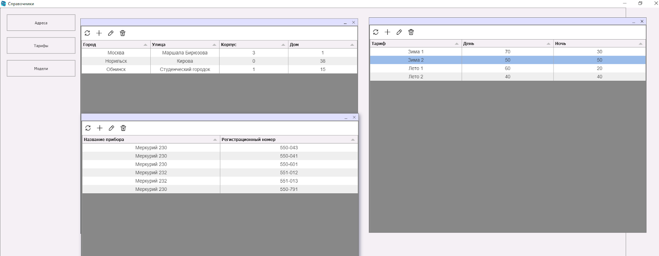The image size is (659, 256).
Task: Minimize the tariffs child window
Action: (x=633, y=22)
